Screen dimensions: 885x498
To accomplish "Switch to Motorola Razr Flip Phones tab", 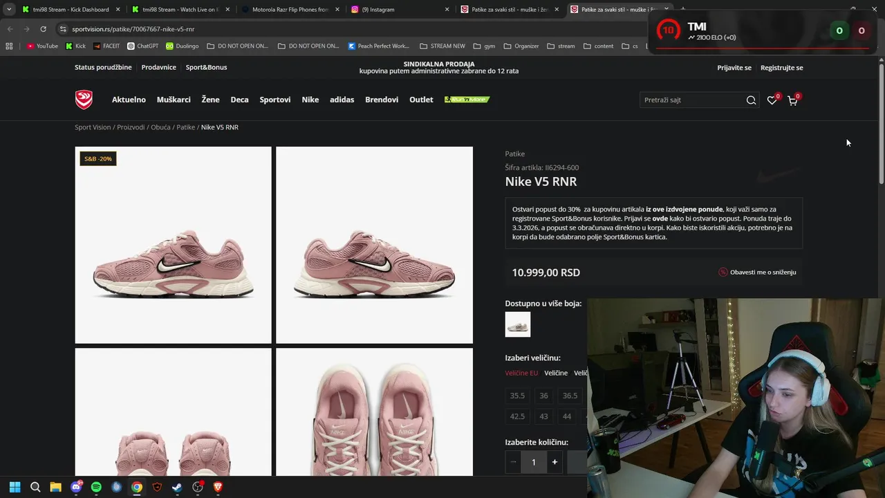I will [x=290, y=10].
